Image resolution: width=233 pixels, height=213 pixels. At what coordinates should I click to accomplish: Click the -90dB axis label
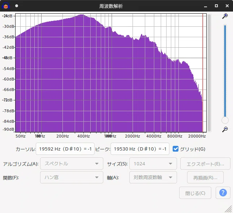click(8, 129)
